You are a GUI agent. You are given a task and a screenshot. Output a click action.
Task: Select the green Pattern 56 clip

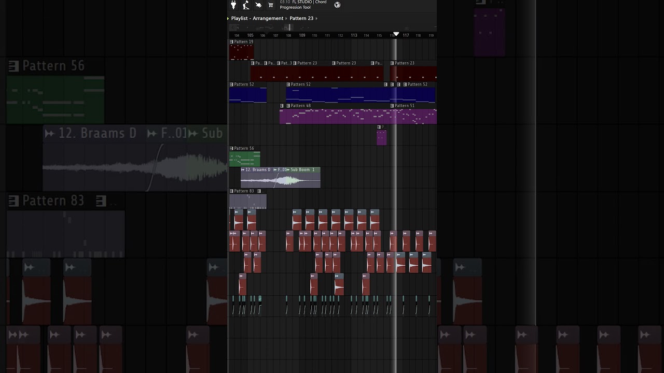pyautogui.click(x=245, y=156)
